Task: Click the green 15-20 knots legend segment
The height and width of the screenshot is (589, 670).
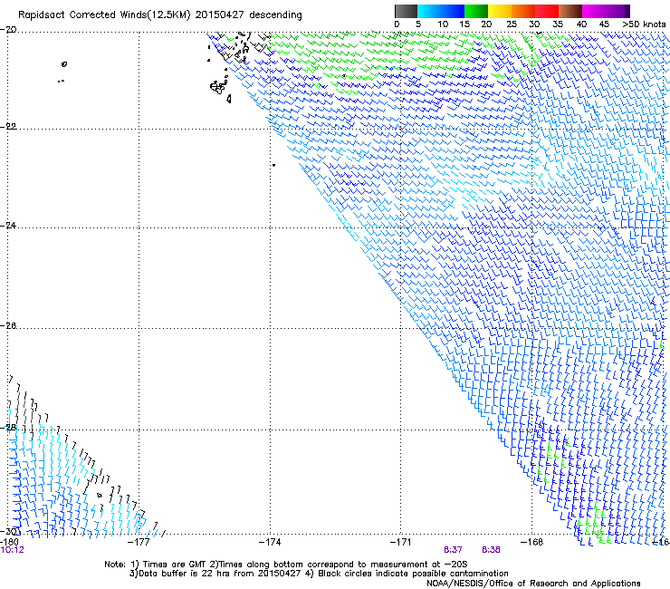Action: click(476, 11)
